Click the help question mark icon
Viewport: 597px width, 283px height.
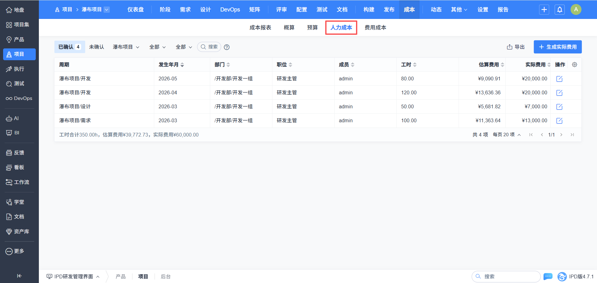pyautogui.click(x=227, y=47)
